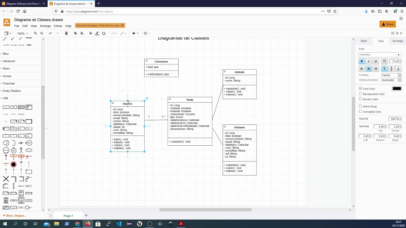The height and width of the screenshot is (228, 406).
Task: Click the Windows search taskbar icon
Action: (x=15, y=224)
